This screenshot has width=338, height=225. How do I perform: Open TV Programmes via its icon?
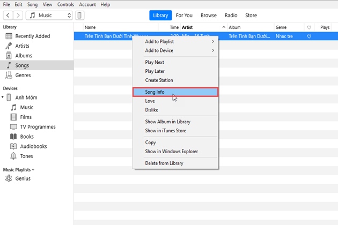(14, 127)
